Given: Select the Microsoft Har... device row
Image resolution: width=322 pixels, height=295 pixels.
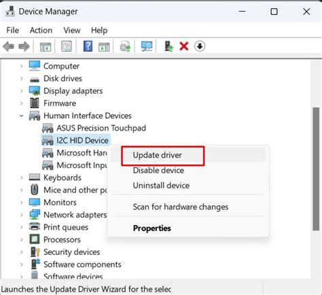Looking at the screenshot, I should [x=82, y=153].
